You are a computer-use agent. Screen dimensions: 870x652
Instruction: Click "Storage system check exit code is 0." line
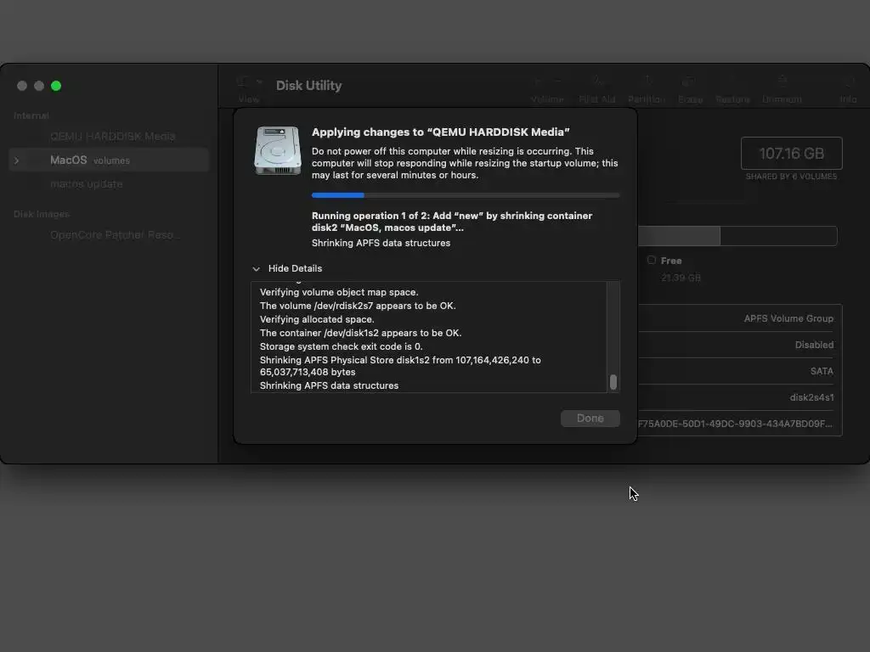[342, 346]
